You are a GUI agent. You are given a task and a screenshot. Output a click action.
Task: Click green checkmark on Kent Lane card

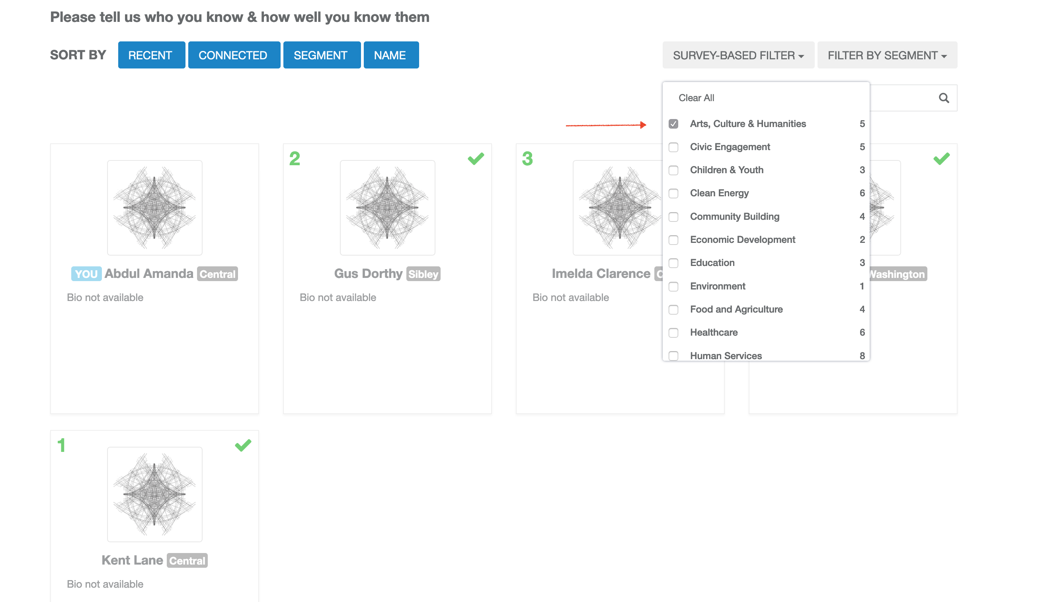coord(243,445)
